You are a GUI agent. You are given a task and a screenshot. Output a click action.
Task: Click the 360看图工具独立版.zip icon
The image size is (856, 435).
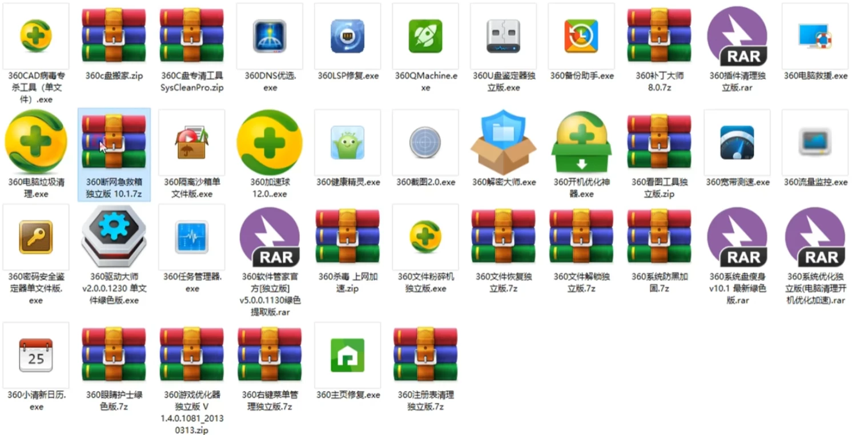[659, 142]
